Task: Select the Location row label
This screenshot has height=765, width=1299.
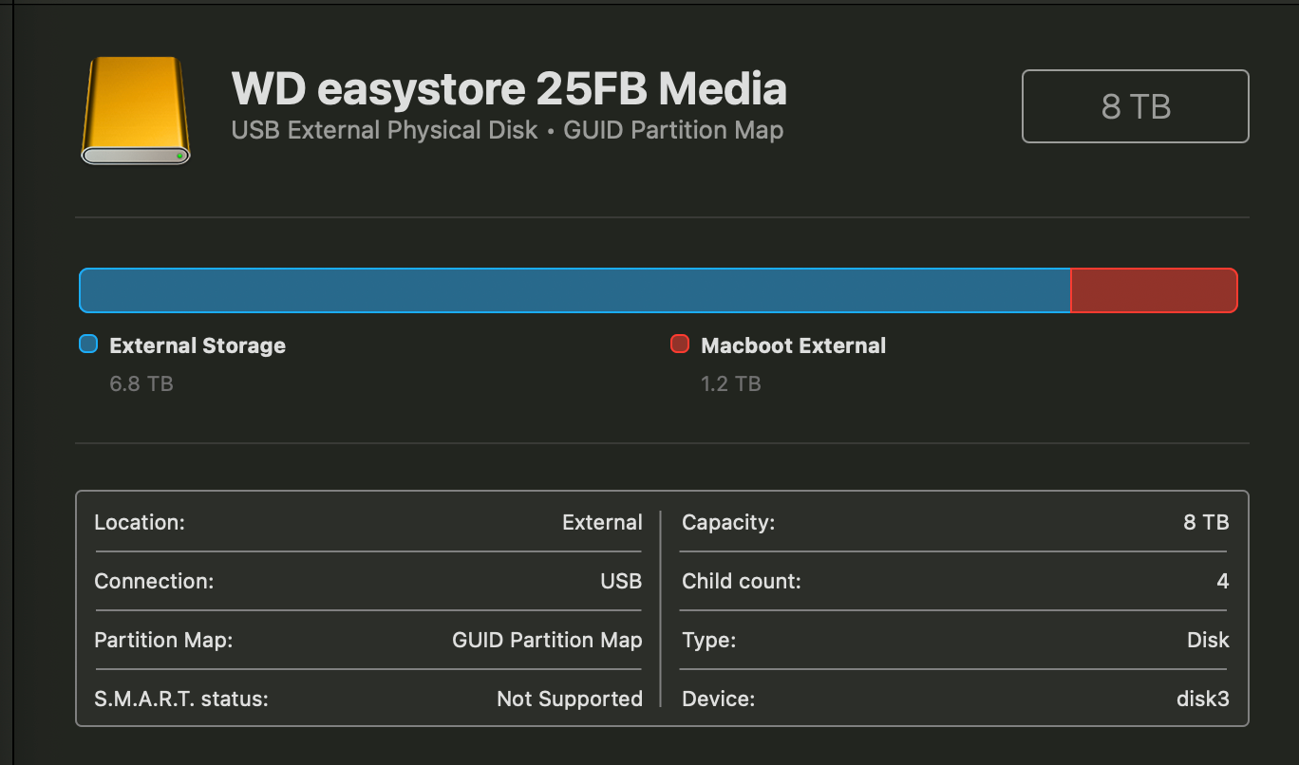Action: coord(140,522)
